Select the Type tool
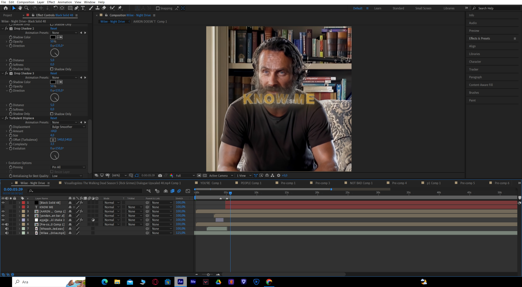This screenshot has height=287, width=522. click(x=83, y=8)
